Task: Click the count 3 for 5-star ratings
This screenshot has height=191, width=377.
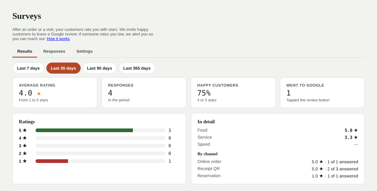Action: (x=170, y=130)
